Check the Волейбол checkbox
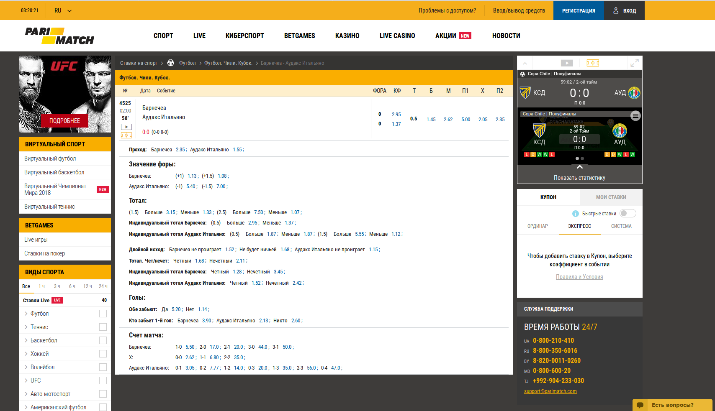Image resolution: width=715 pixels, height=411 pixels. 103,367
